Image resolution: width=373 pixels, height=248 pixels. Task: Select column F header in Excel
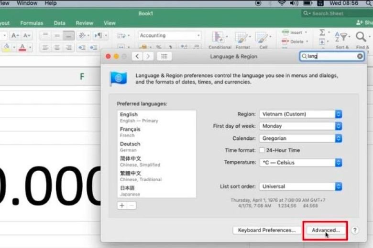82,76
